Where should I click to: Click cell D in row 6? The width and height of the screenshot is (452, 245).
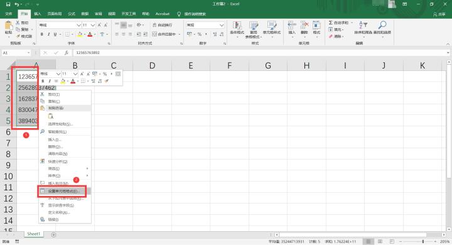pyautogui.click(x=152, y=132)
